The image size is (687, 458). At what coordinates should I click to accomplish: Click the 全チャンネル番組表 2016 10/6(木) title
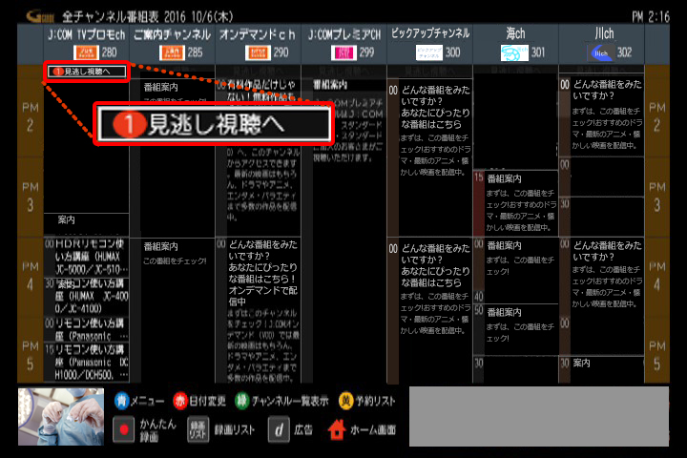[147, 16]
